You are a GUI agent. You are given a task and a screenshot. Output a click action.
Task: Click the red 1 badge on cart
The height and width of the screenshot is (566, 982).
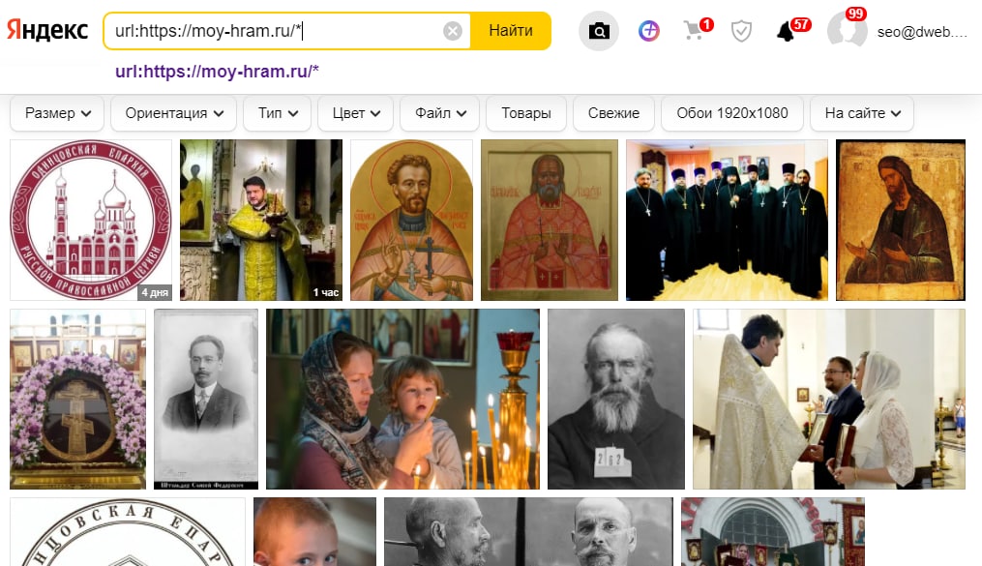pyautogui.click(x=706, y=24)
